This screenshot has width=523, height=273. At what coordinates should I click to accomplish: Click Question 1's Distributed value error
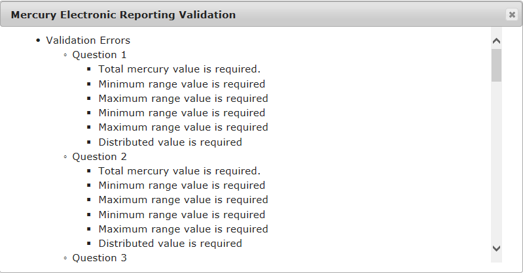coord(170,142)
